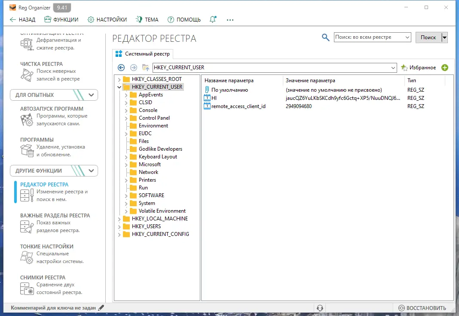Expand the HKEY_LOCAL_MACHINE node
The width and height of the screenshot is (459, 316).
coord(119,219)
